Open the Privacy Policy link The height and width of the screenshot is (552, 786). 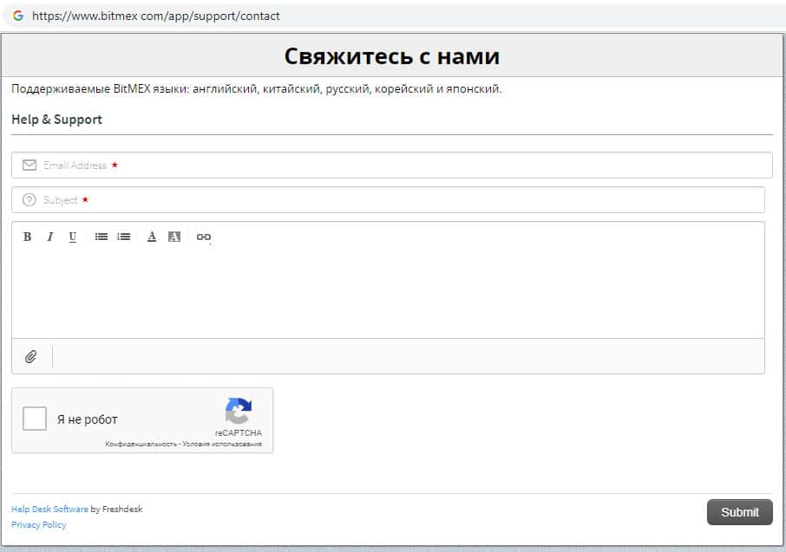click(38, 525)
